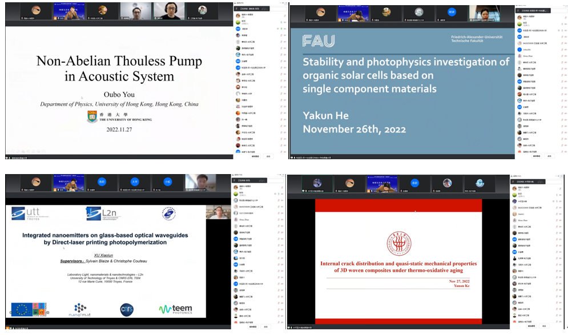The height and width of the screenshot is (335, 568).
Task: Click the supervisors line on the nanoemitters slide
Action: pos(104,261)
